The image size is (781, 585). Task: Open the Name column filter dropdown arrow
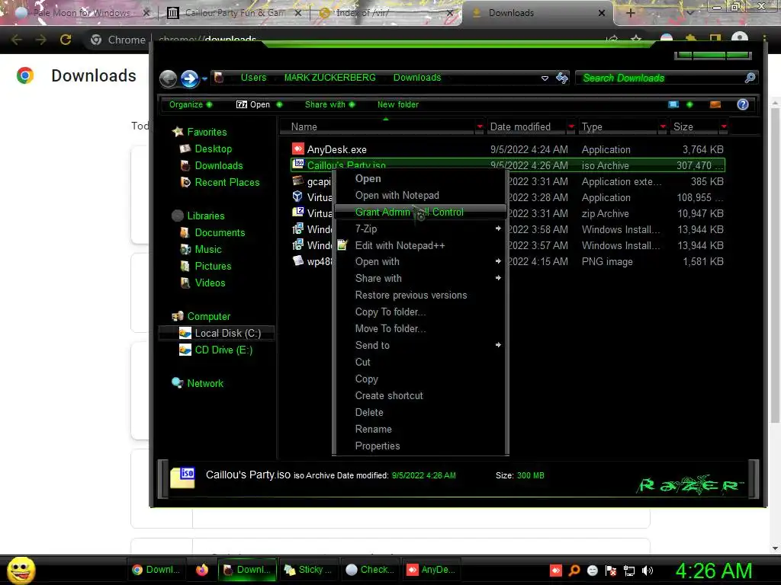click(x=480, y=127)
